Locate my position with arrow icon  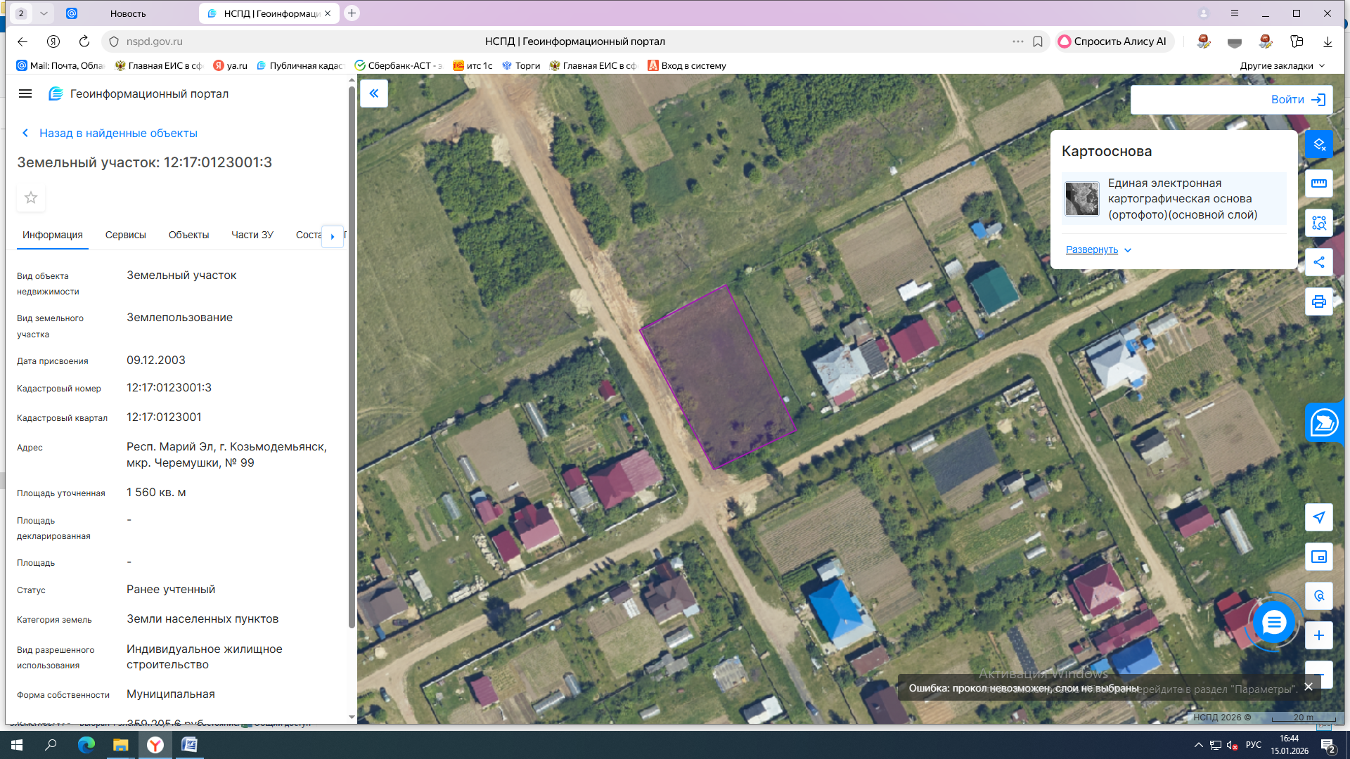(1318, 518)
